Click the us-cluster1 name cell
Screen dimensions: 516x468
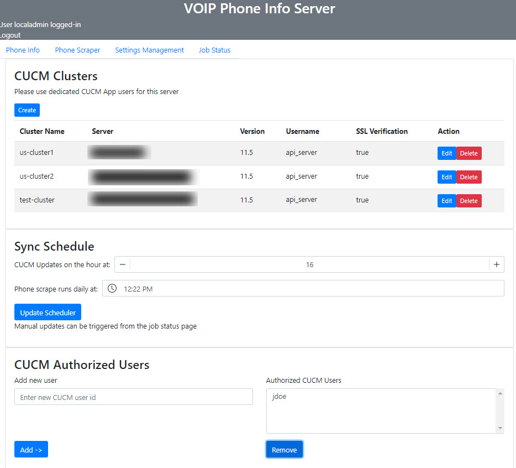point(36,152)
